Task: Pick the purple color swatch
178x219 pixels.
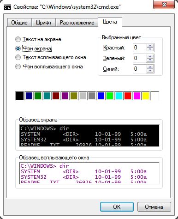Action: (65, 96)
